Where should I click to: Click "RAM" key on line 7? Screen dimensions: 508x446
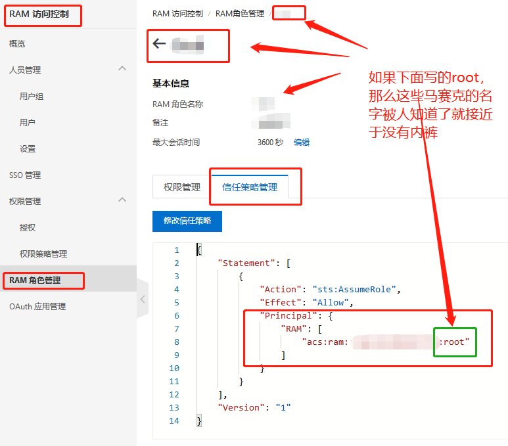294,328
